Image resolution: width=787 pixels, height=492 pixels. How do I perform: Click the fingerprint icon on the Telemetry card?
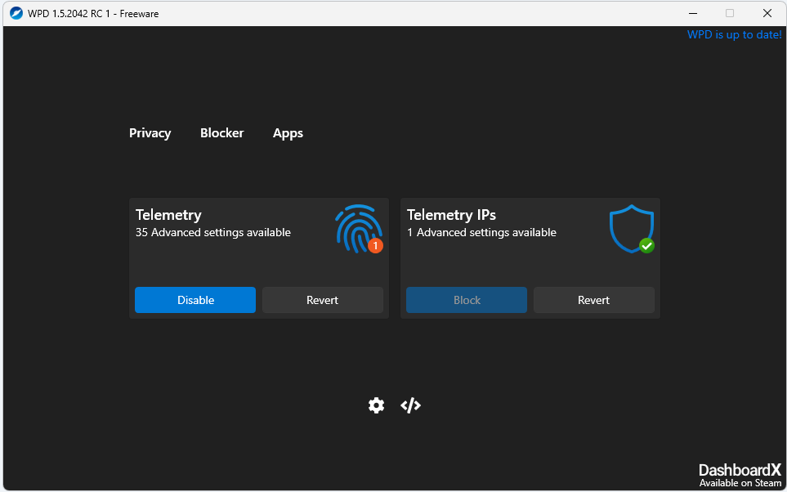[x=355, y=227]
